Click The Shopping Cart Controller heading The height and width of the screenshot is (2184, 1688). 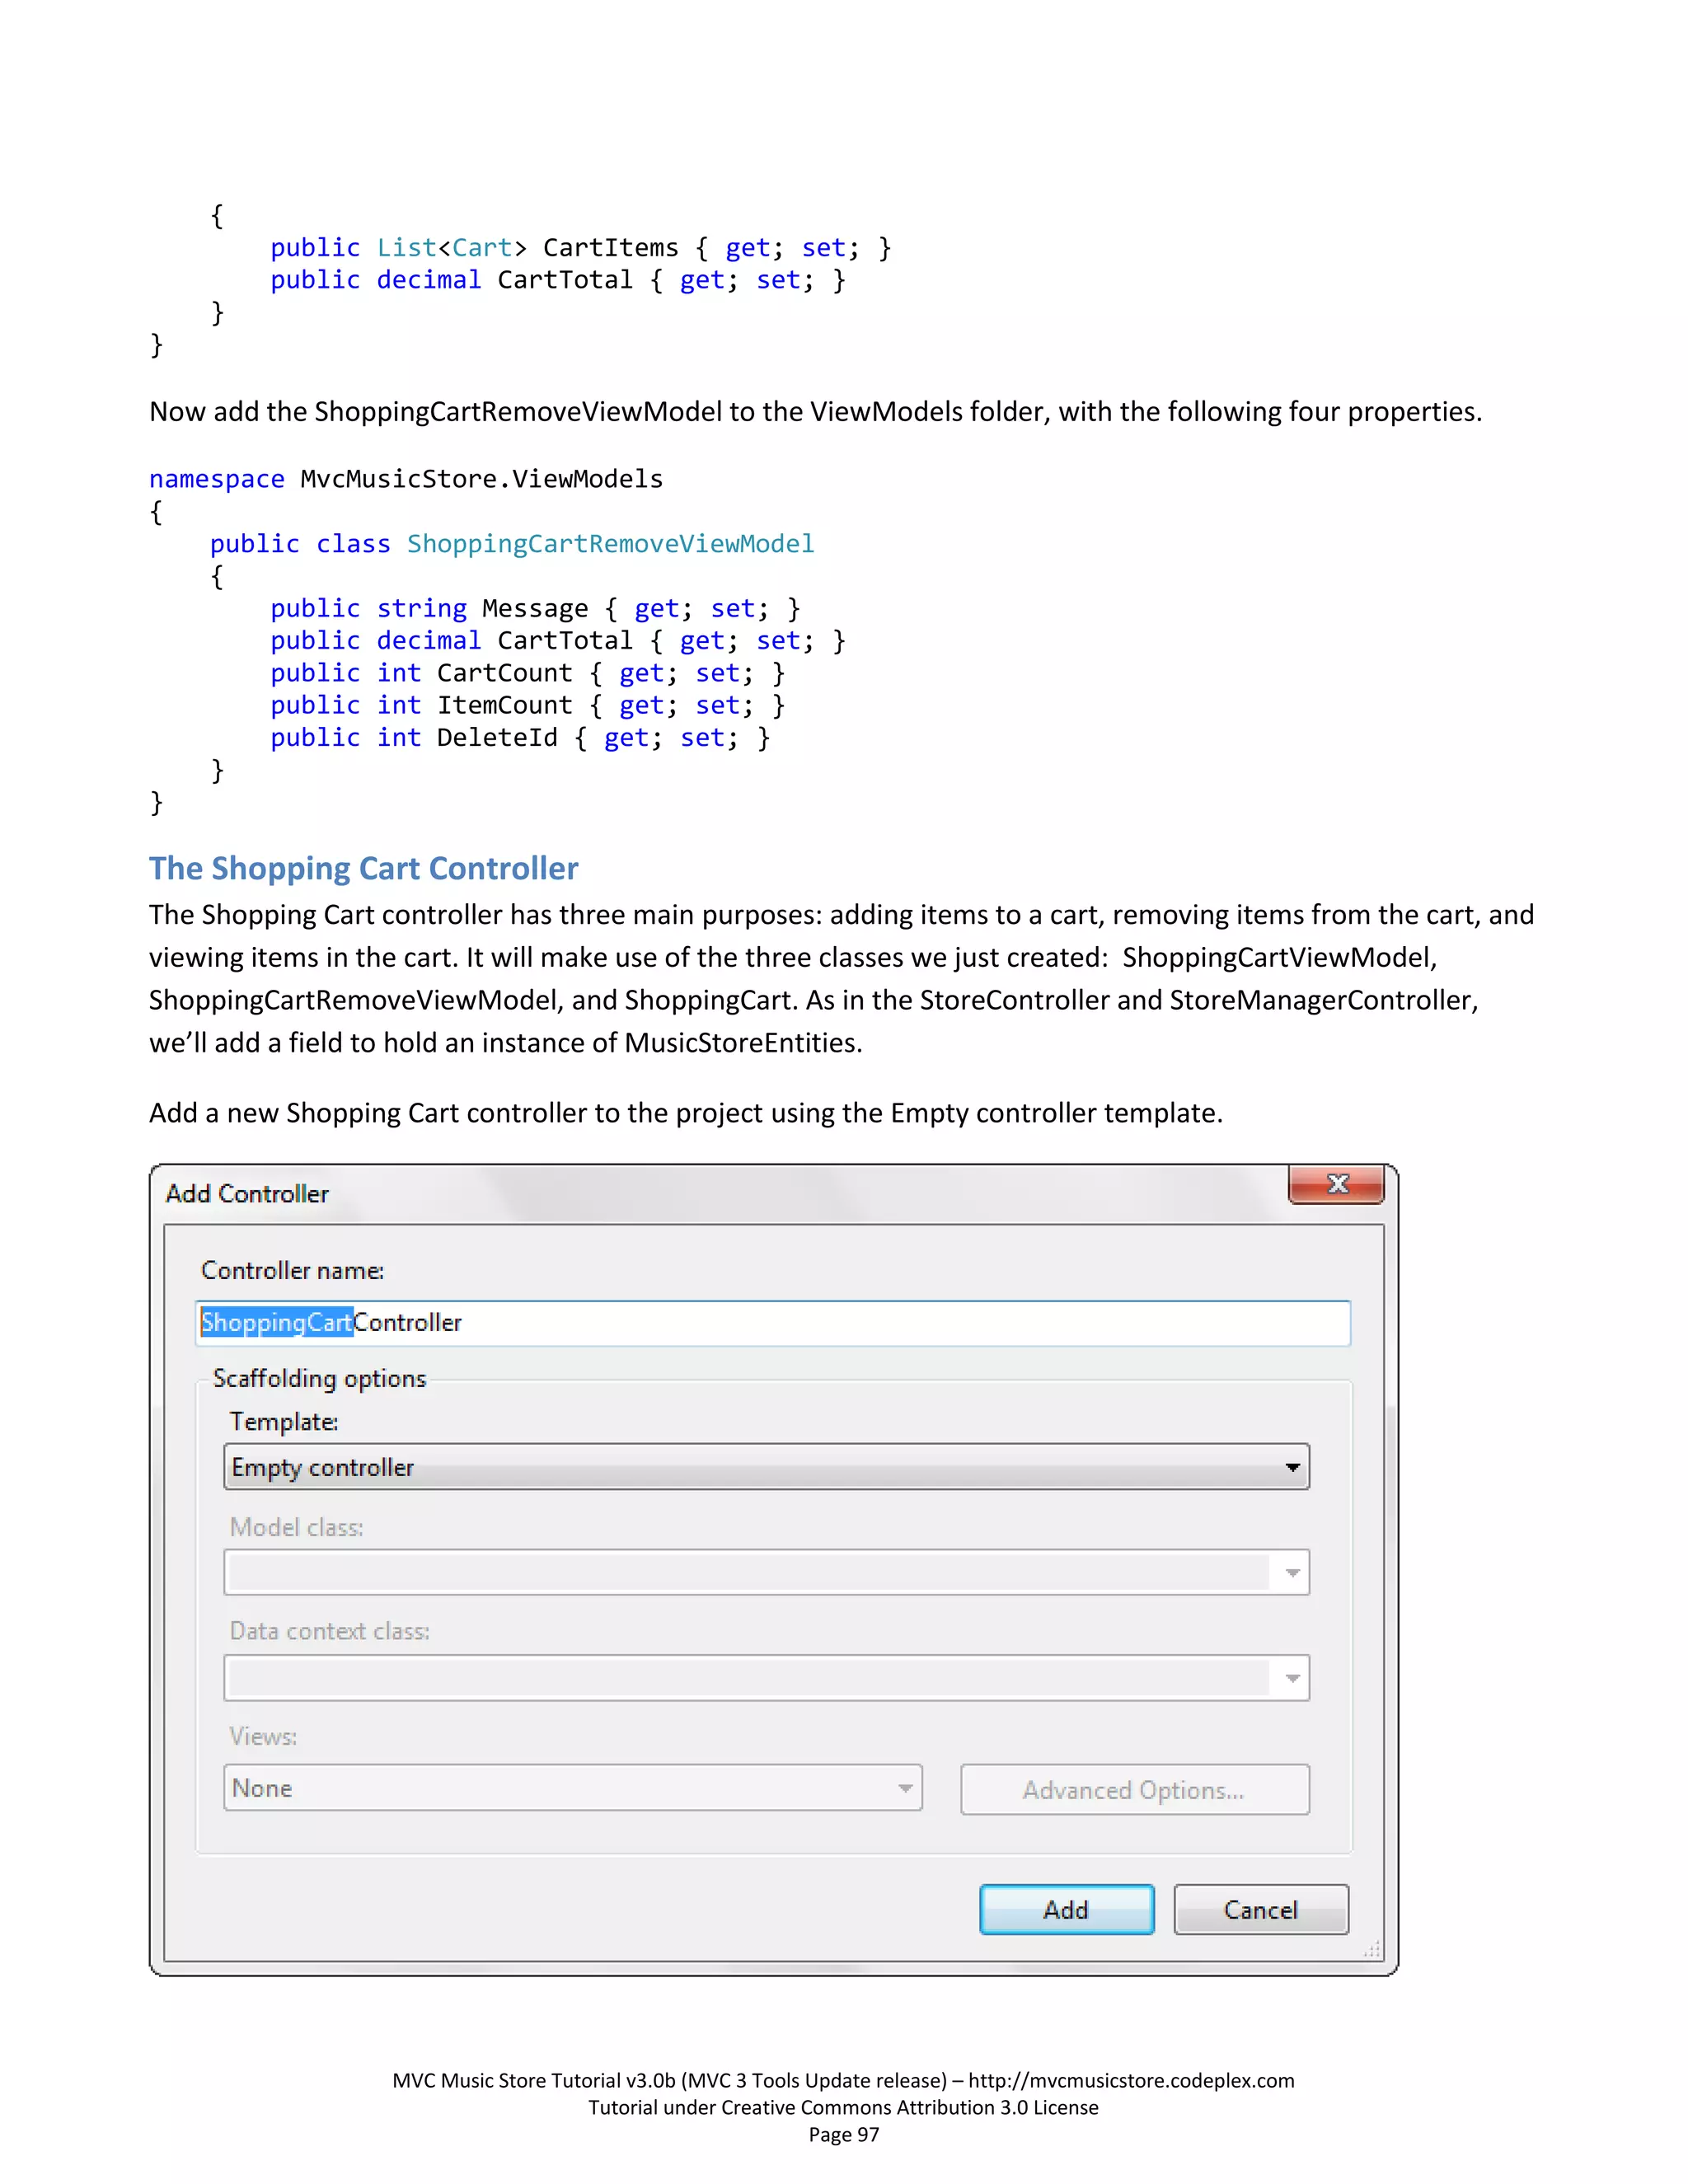pos(364,868)
